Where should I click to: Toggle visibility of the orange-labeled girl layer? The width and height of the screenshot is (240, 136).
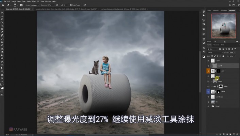(x=208, y=71)
